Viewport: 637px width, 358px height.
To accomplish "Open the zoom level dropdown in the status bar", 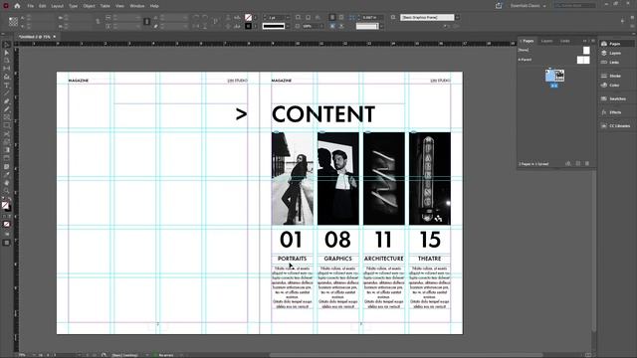I will coord(35,355).
